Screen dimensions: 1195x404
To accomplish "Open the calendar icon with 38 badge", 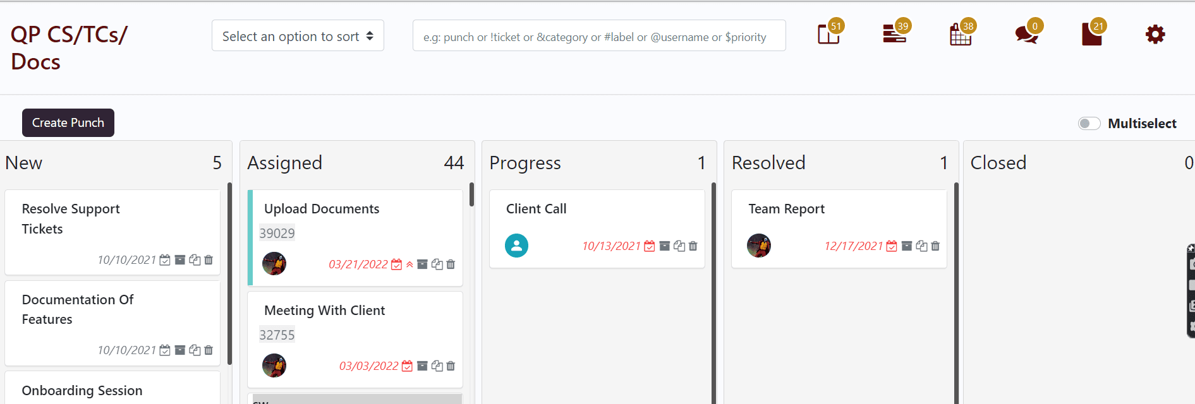I will (961, 34).
